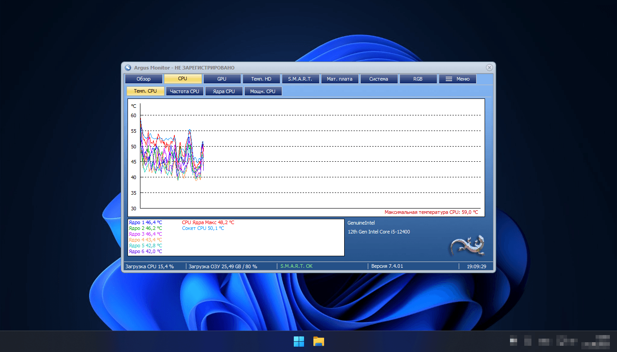617x352 pixels.
Task: Switch to the GPU tab
Action: (222, 79)
